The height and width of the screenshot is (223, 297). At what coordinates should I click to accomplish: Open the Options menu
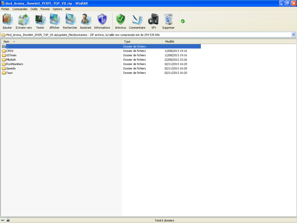point(57,9)
